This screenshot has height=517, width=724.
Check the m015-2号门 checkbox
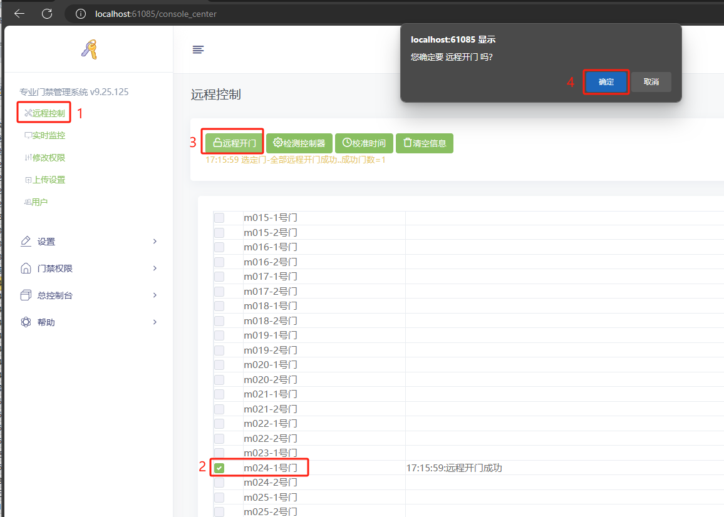[x=219, y=233]
